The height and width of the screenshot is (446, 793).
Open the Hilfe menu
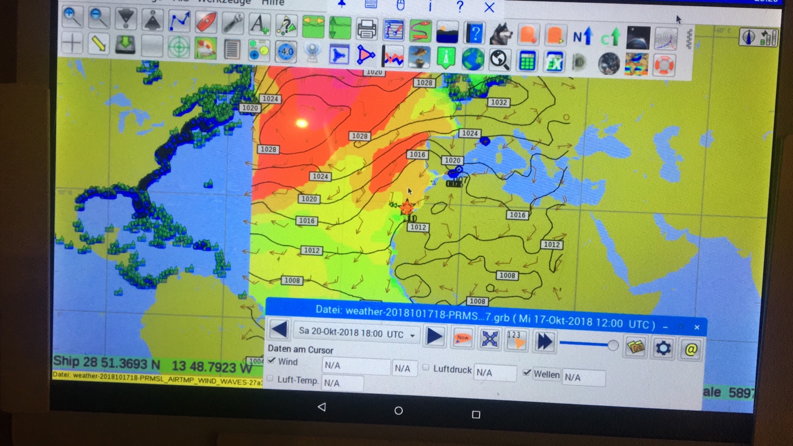click(273, 3)
